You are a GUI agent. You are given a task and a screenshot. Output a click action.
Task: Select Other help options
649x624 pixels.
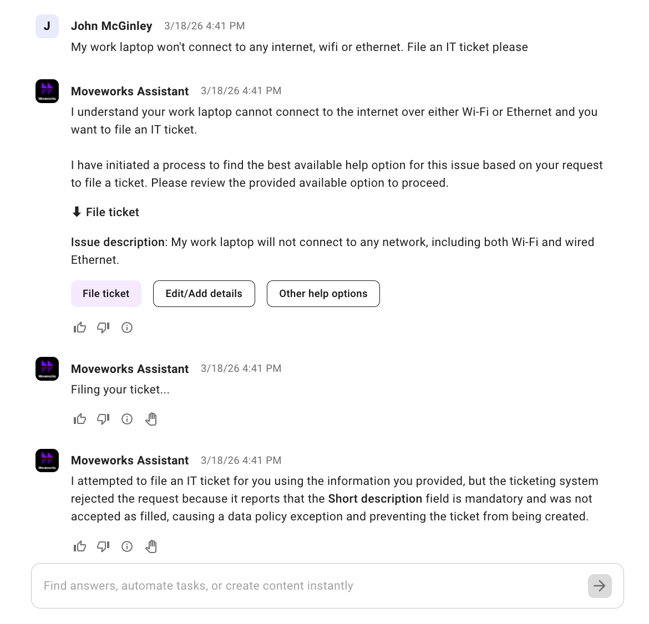[x=323, y=294]
